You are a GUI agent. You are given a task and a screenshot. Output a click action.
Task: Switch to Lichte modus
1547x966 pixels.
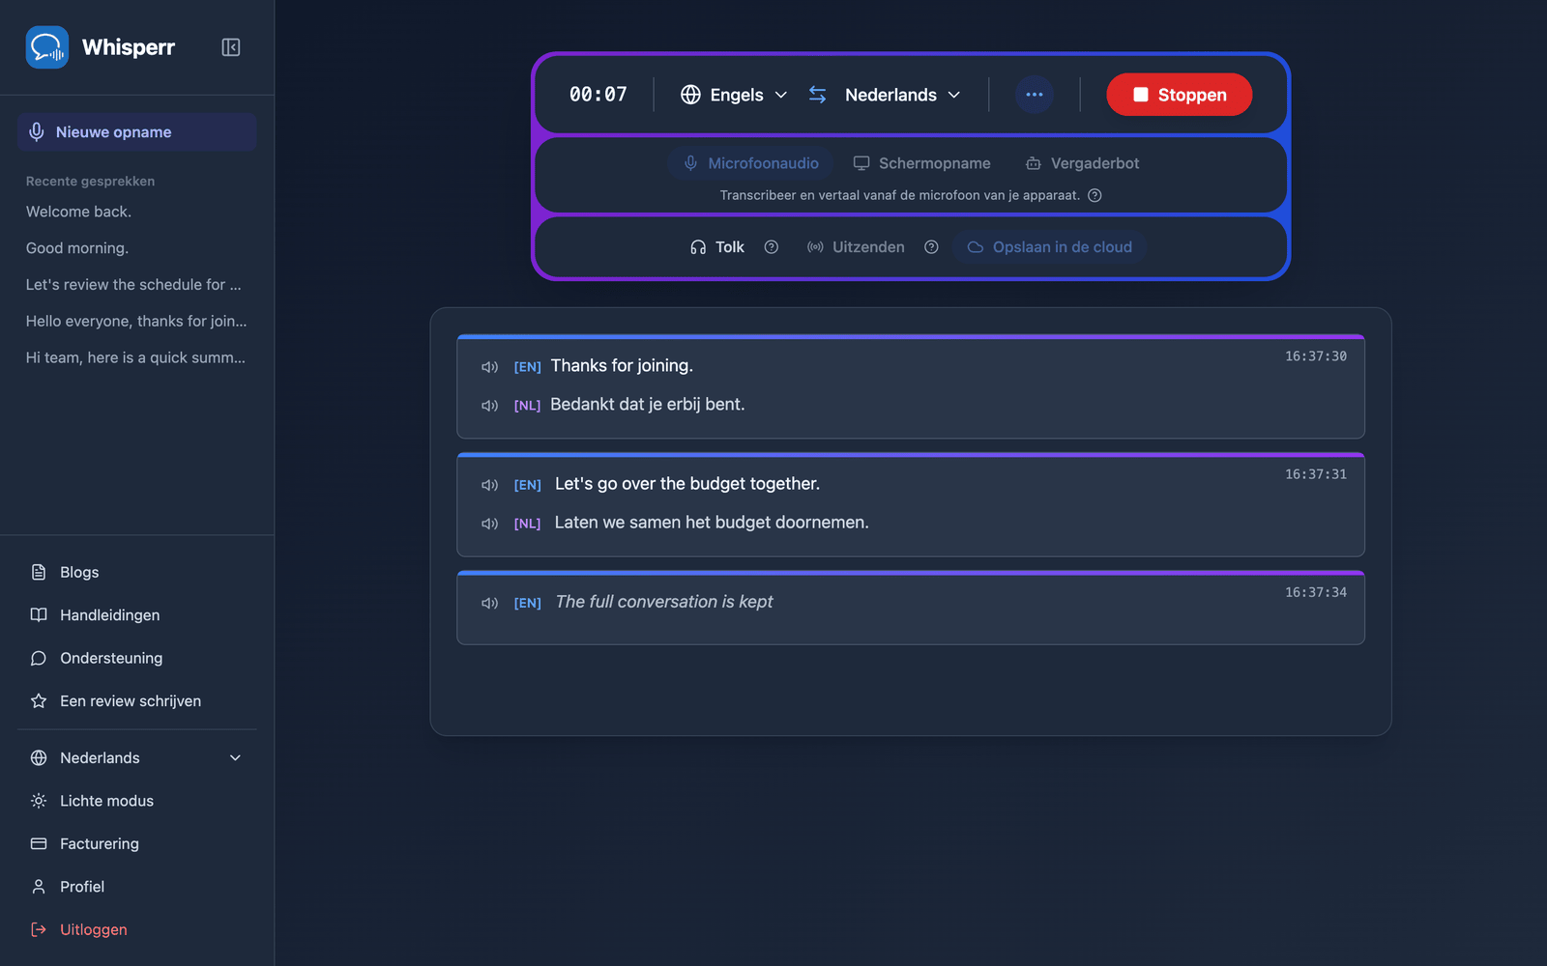click(x=136, y=801)
